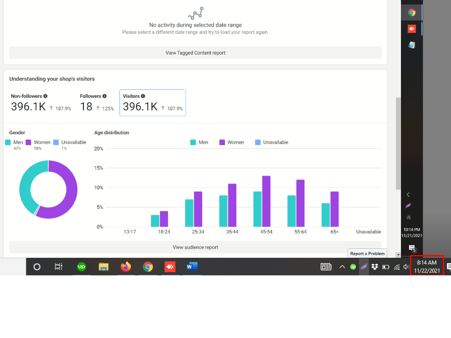451x338 pixels.
Task: Open the Upwork app on the taskbar
Action: point(81,267)
